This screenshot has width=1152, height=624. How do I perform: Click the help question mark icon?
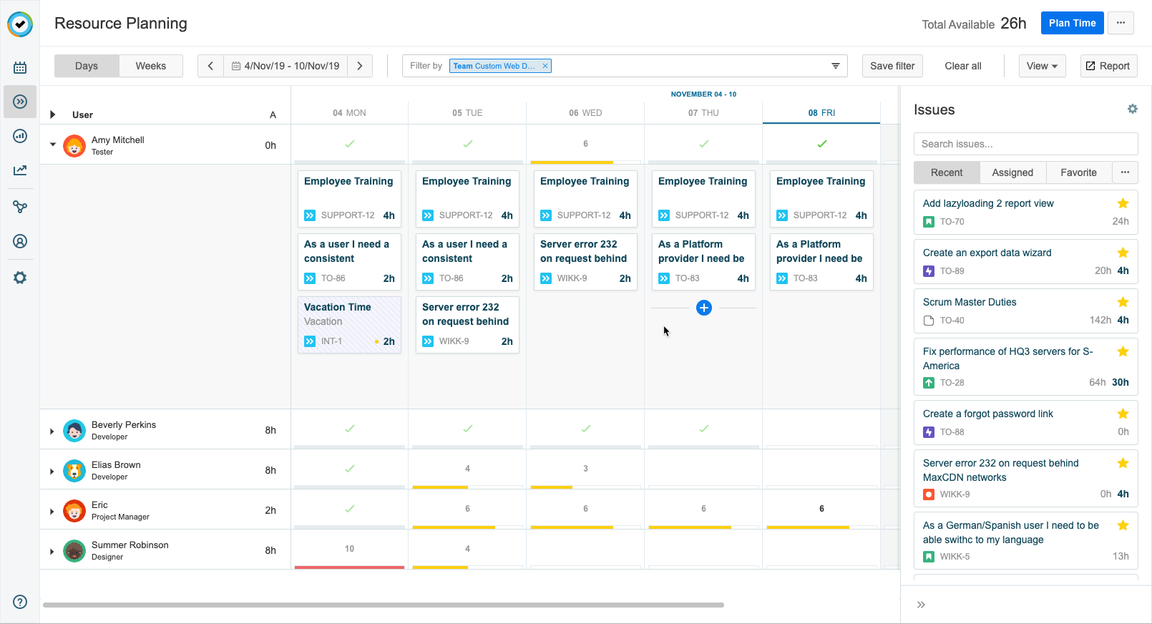20,602
